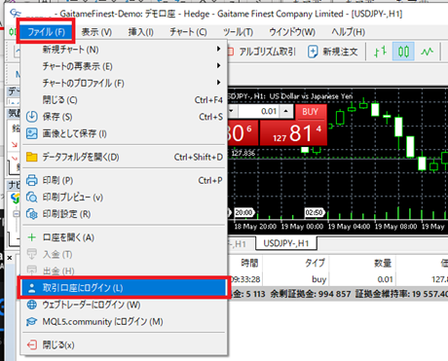
Task: Expand the チャートの再表示 submenu arrow
Action: [x=219, y=66]
